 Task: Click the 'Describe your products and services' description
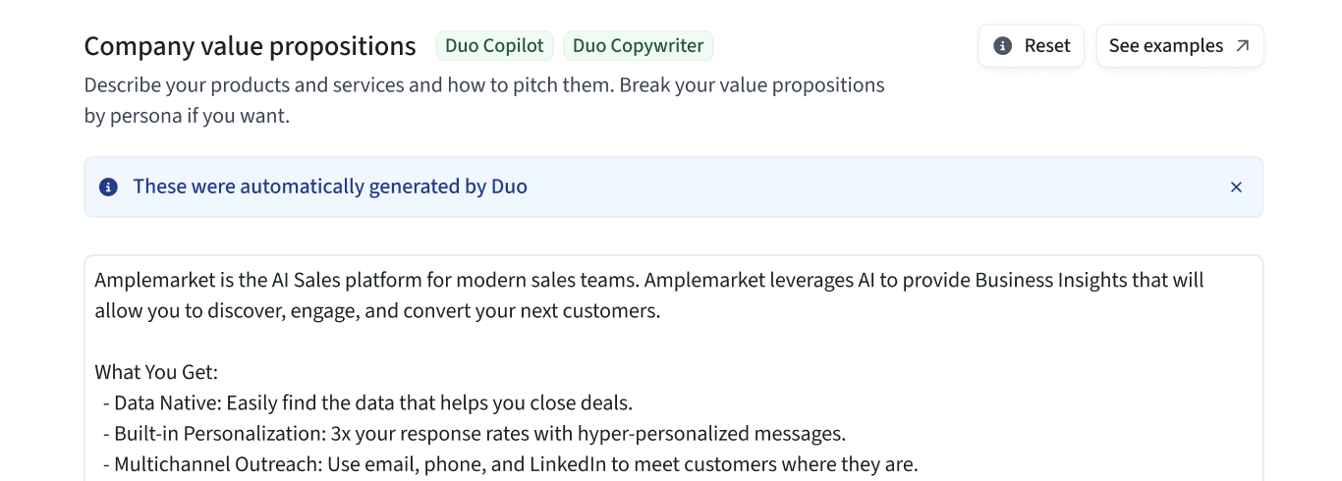483,85
